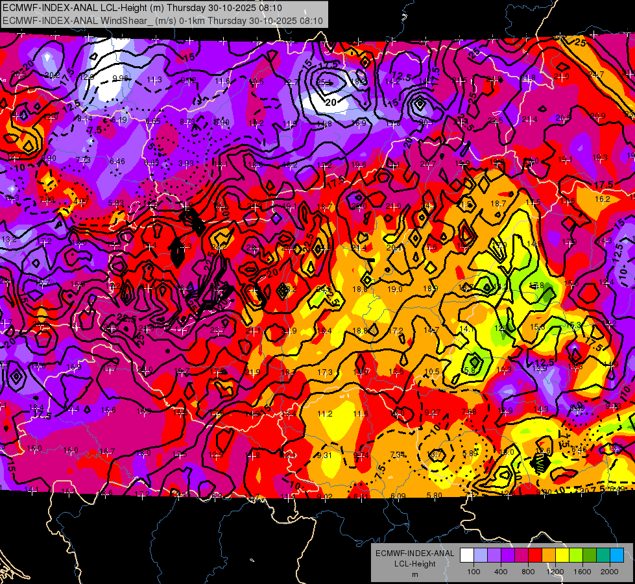Viewport: 635px width, 584px height.
Task: Click the legend tick label '2000'
Action: [x=610, y=572]
